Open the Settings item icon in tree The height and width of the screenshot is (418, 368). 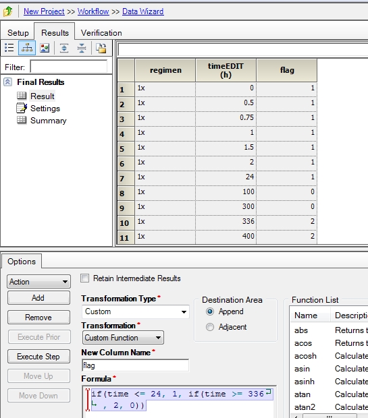(22, 108)
